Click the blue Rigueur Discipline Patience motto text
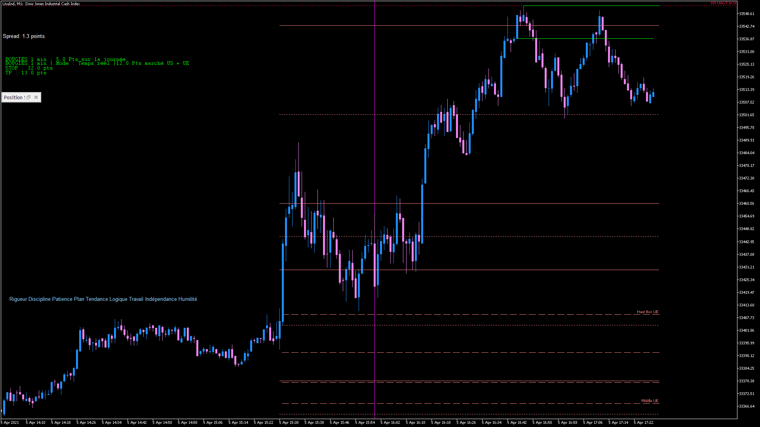 point(103,299)
